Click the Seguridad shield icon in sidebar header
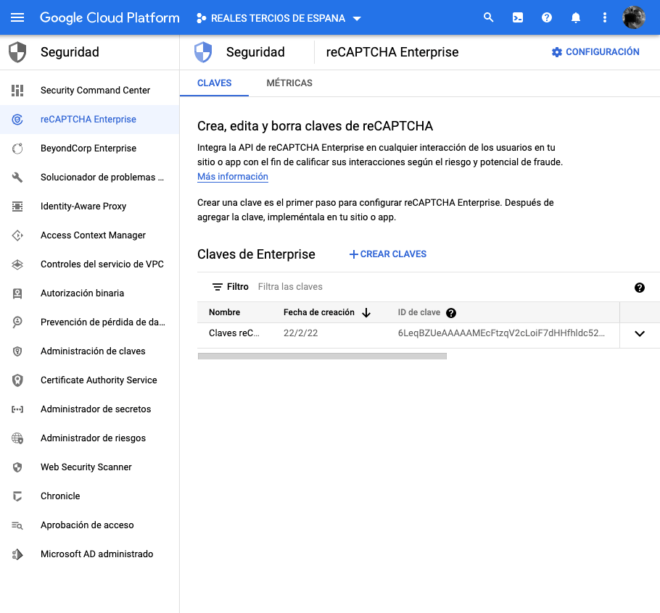 (x=17, y=52)
